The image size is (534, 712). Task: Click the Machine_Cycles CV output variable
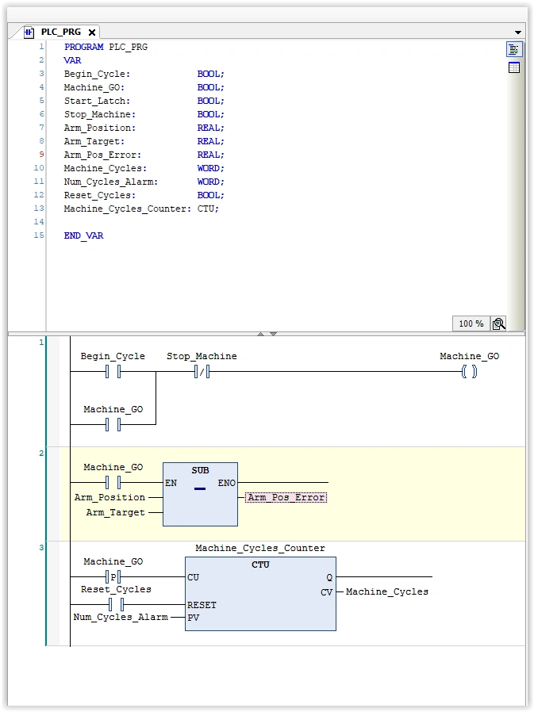386,591
